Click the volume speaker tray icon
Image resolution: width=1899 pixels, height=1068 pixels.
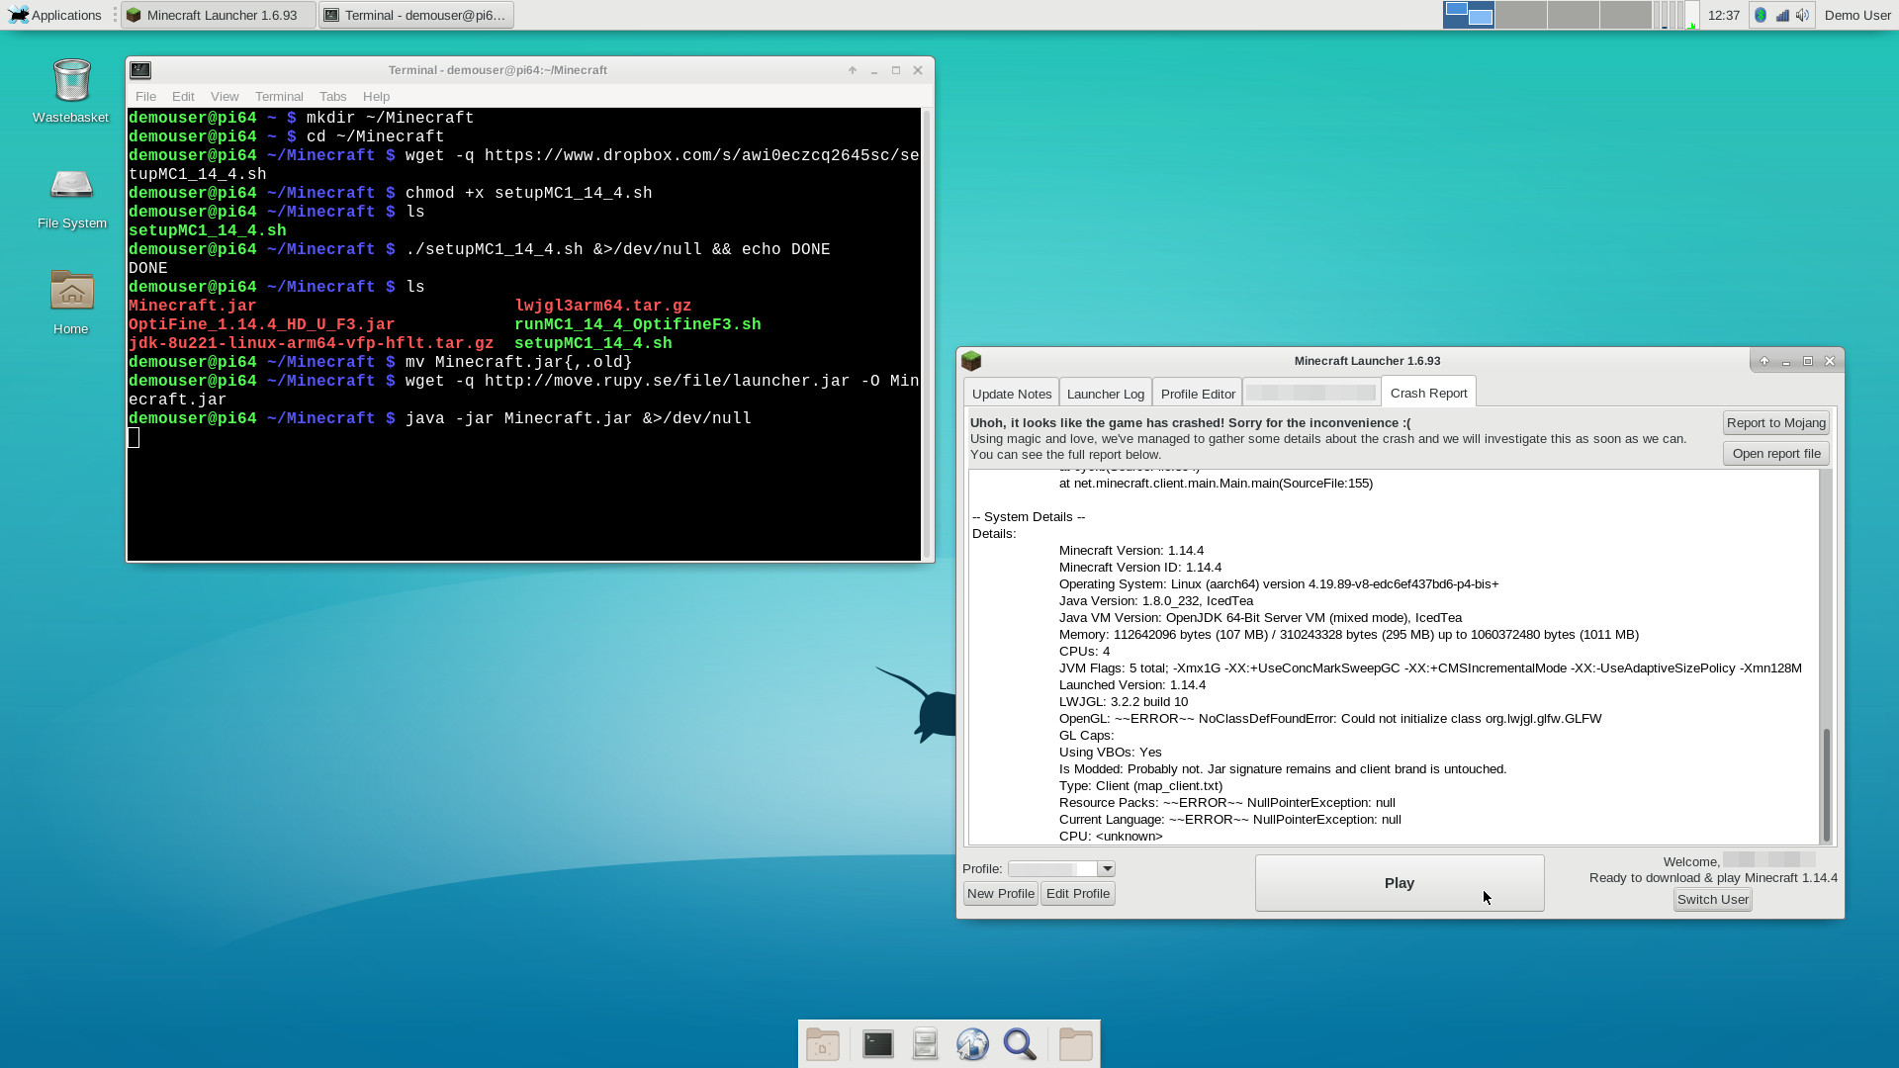(1803, 15)
